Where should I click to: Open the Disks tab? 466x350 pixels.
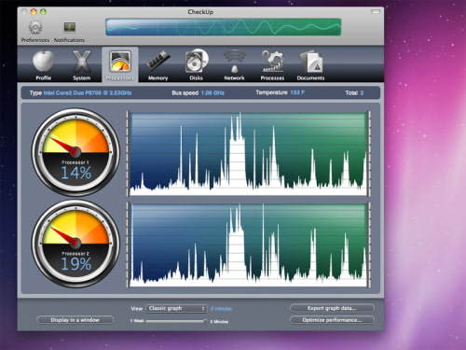(x=197, y=64)
